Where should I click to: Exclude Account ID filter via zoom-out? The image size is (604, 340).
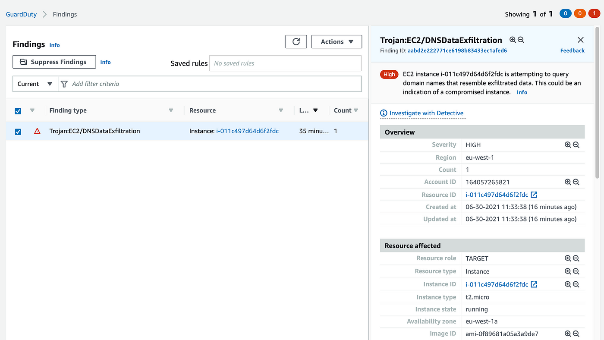pyautogui.click(x=576, y=182)
